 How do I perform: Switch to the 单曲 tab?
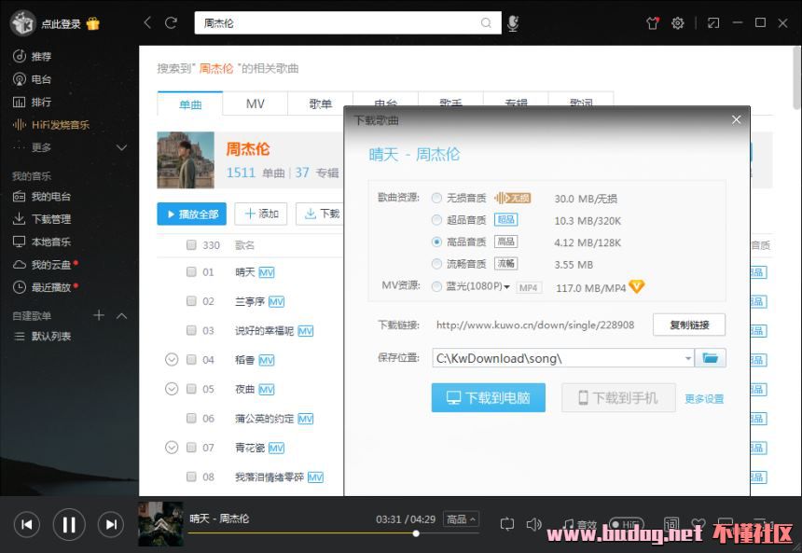(x=190, y=104)
